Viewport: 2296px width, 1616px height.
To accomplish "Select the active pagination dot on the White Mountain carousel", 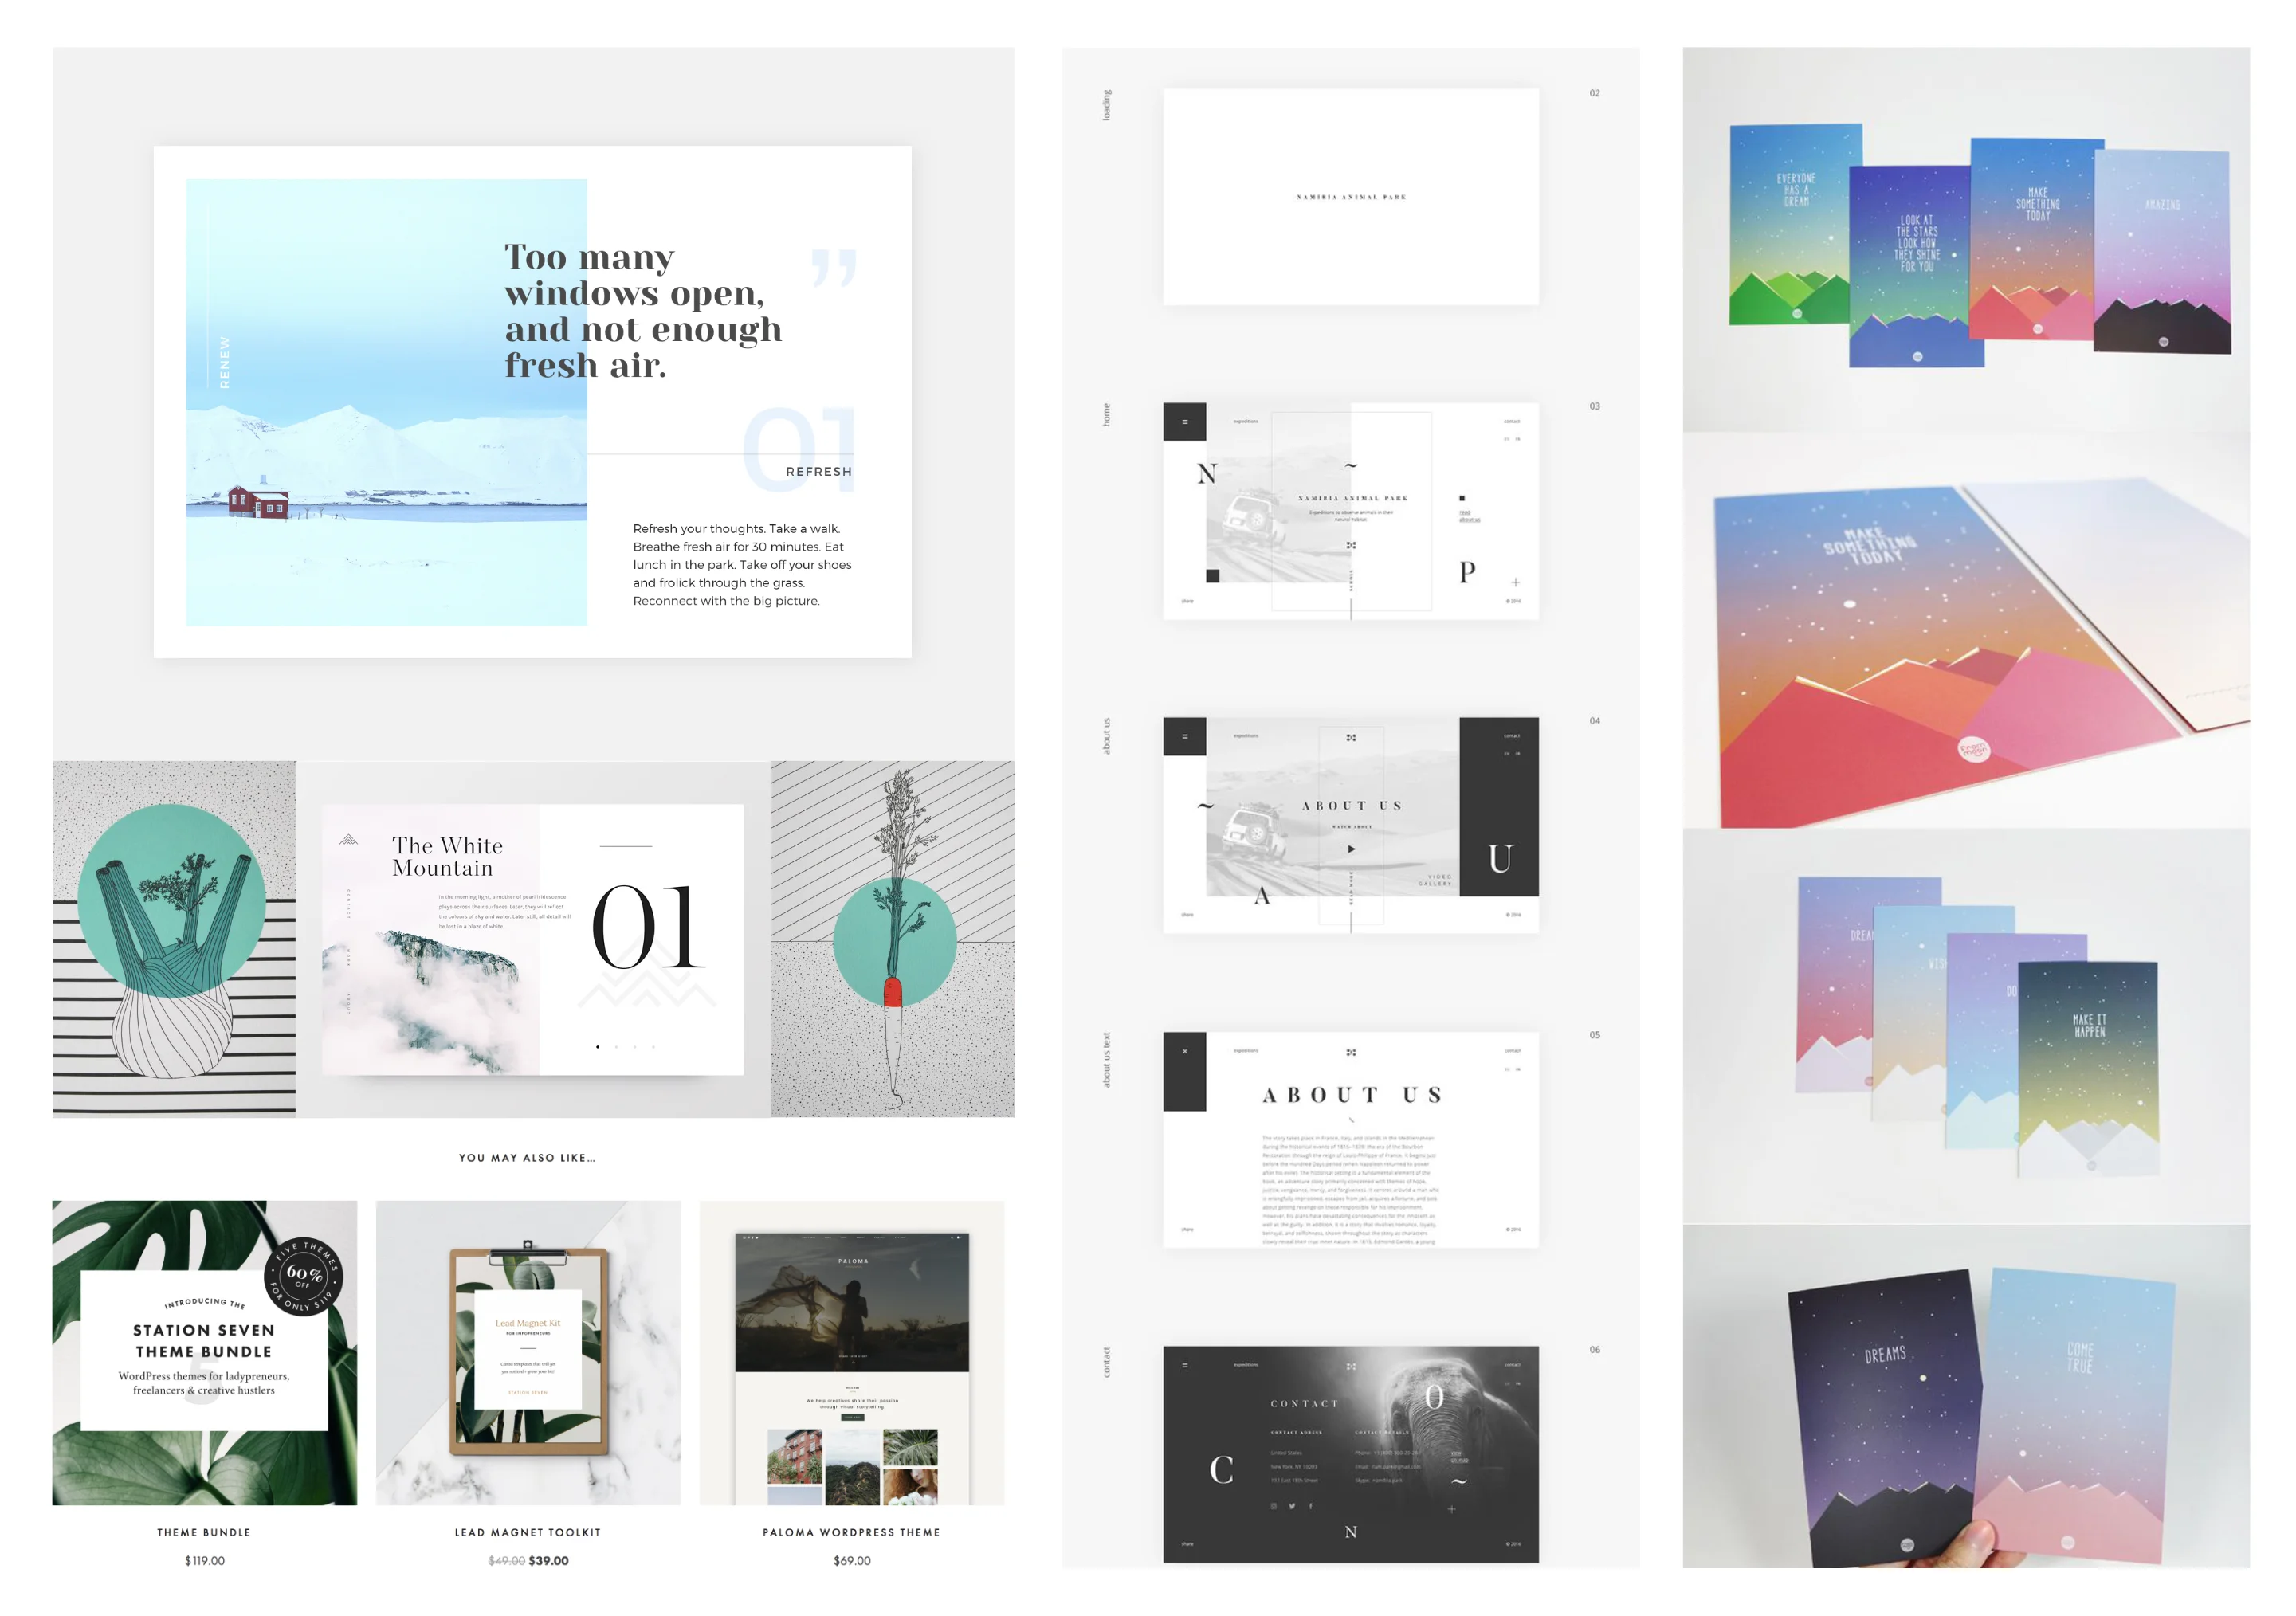I will (x=598, y=1047).
